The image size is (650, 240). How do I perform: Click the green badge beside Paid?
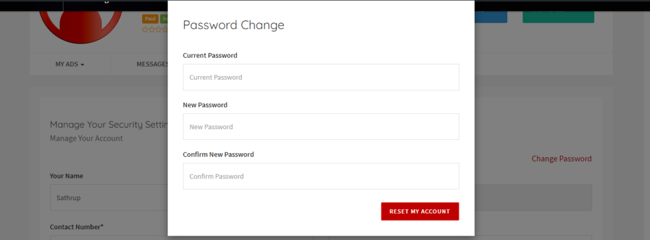coord(164,18)
